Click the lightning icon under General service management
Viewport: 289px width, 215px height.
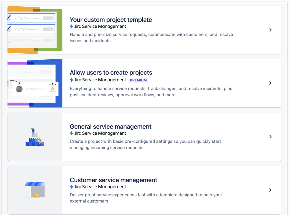pyautogui.click(x=71, y=133)
